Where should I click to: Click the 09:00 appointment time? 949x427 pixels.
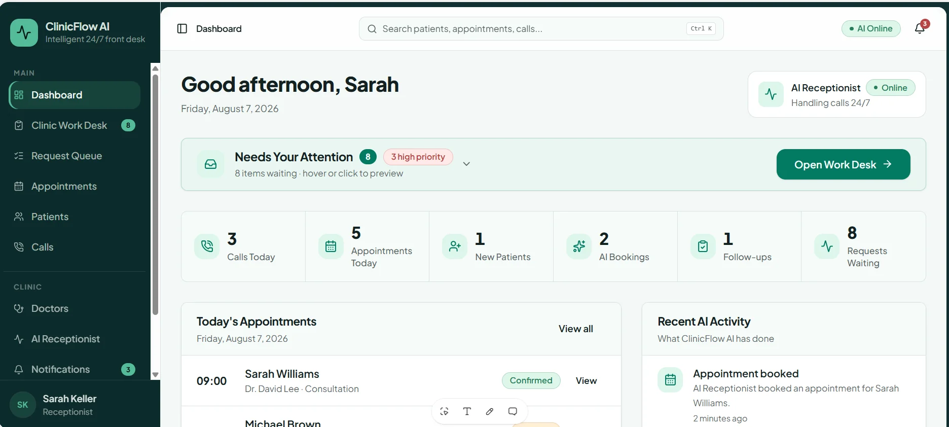[211, 381]
